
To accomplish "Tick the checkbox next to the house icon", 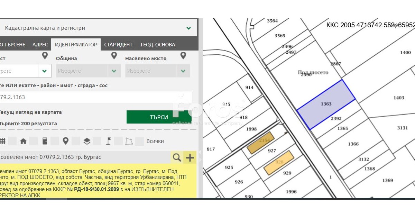I will tap(33, 141).
